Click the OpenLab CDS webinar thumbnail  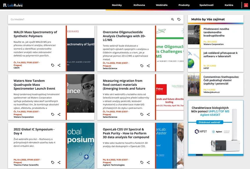click(170, 145)
